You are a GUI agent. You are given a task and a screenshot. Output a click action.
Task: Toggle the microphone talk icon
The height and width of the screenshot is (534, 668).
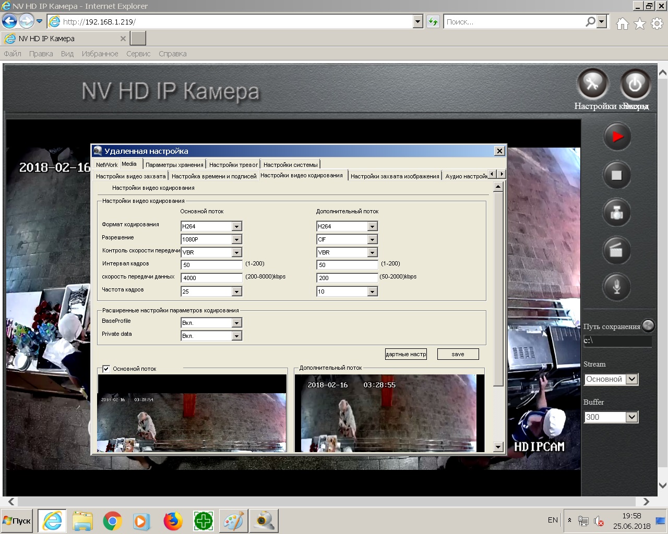coord(617,287)
